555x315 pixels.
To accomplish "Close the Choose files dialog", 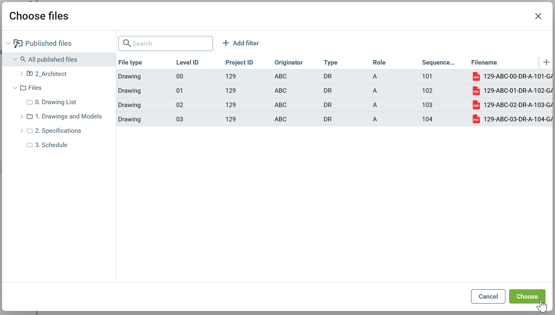I will pyautogui.click(x=538, y=16).
